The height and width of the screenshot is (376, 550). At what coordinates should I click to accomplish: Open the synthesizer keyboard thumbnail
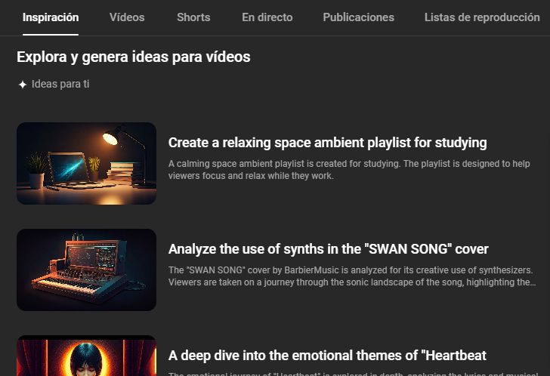tap(87, 270)
